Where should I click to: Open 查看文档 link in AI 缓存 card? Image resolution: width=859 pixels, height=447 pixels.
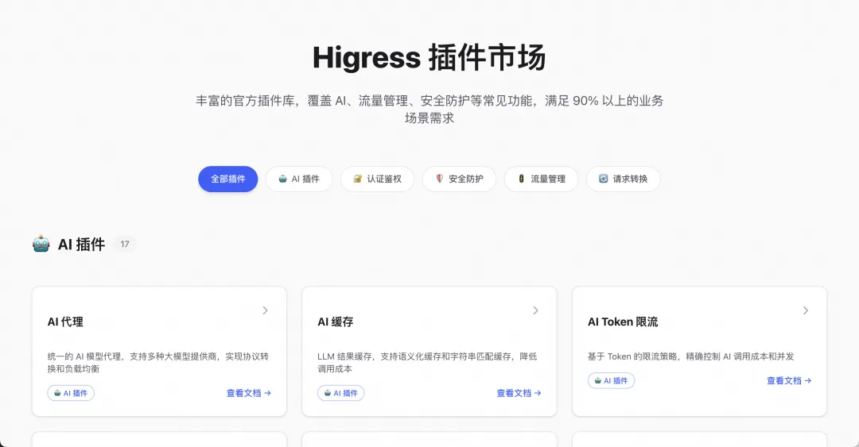coord(519,393)
